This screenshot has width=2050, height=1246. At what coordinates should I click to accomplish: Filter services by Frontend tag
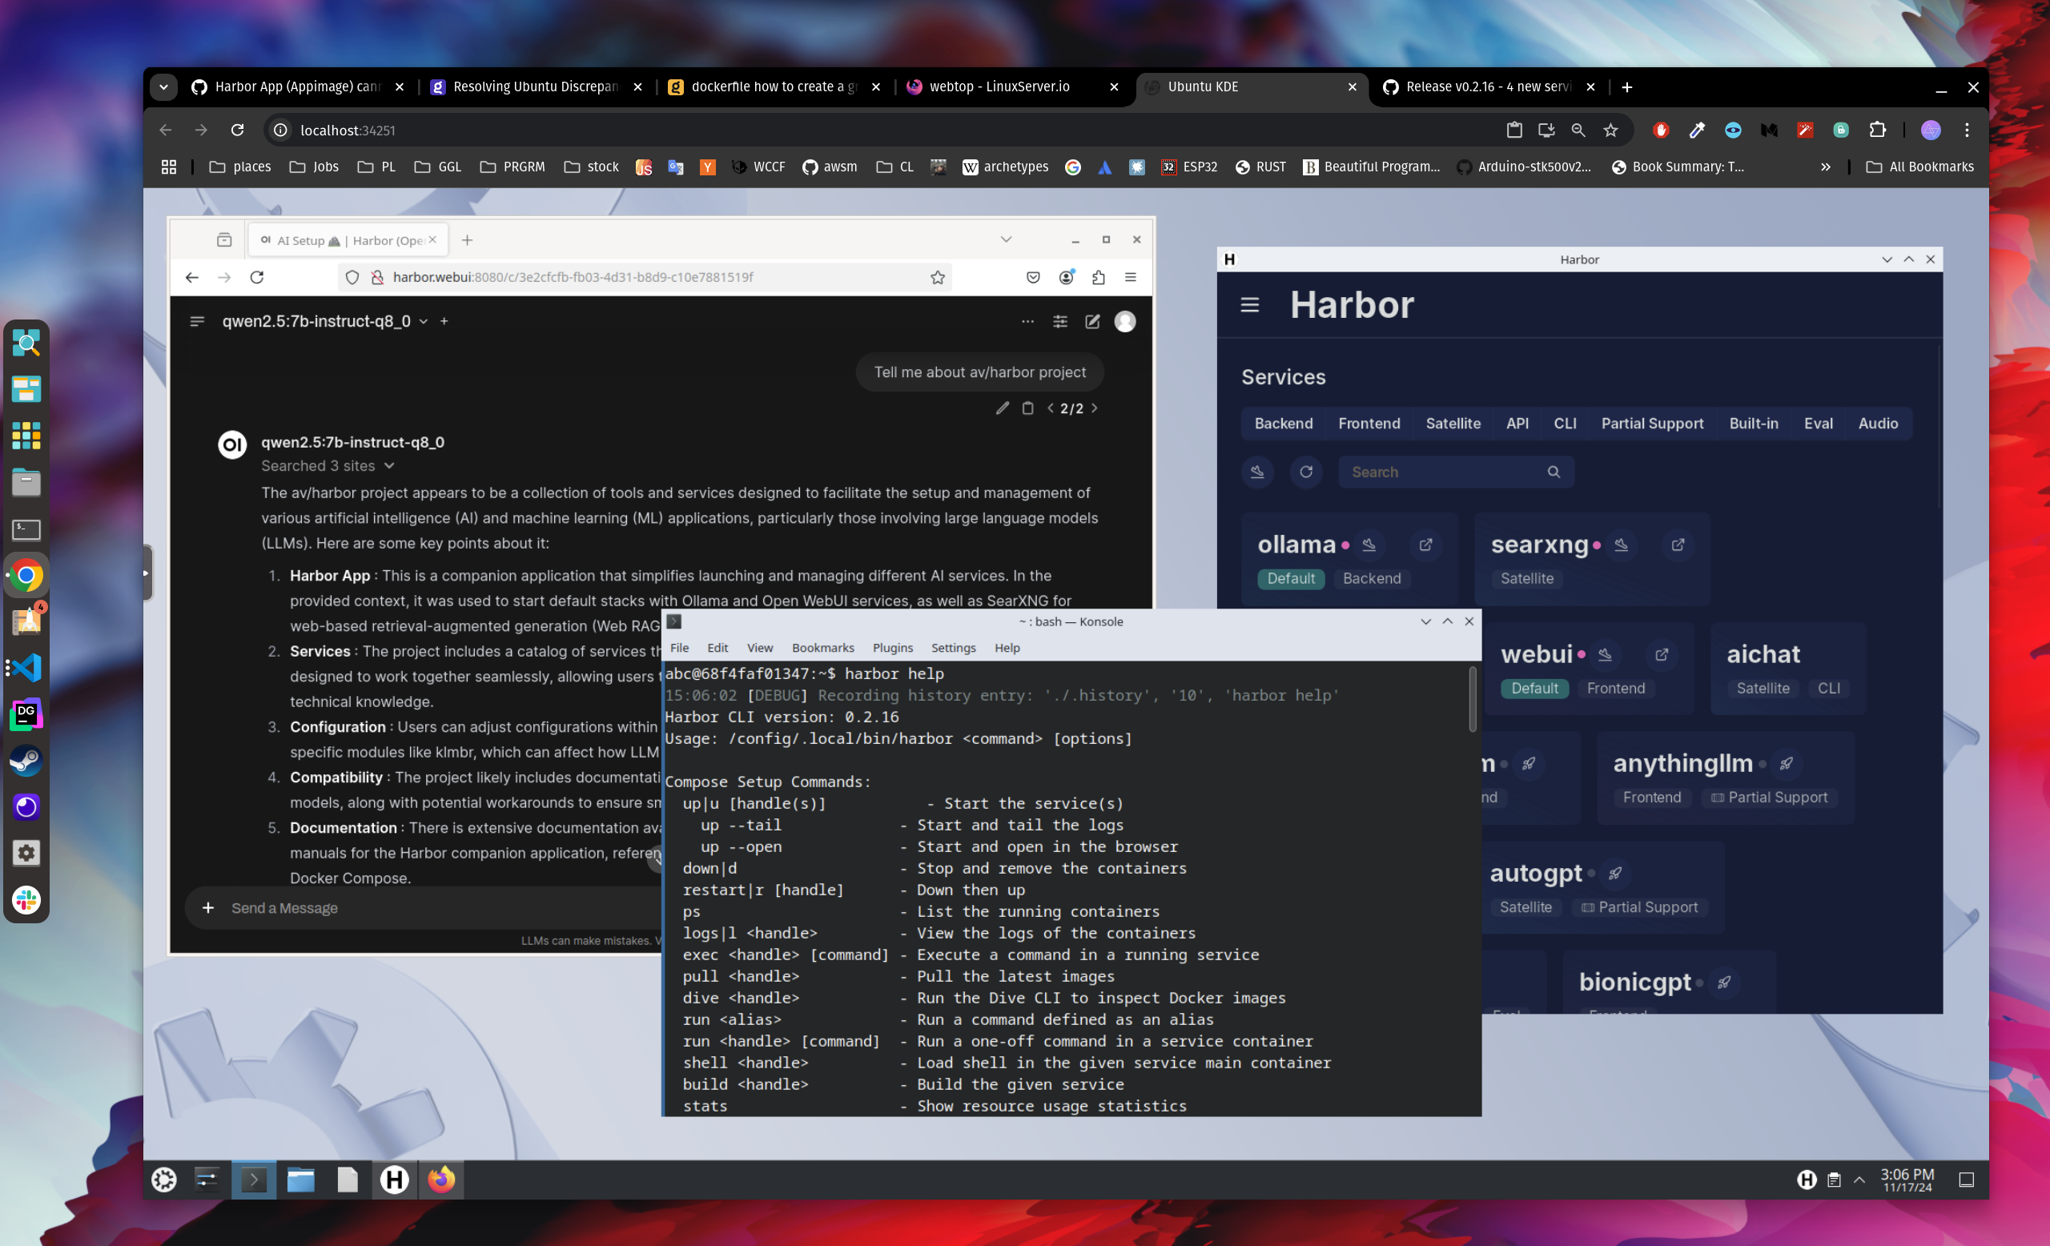click(x=1369, y=424)
